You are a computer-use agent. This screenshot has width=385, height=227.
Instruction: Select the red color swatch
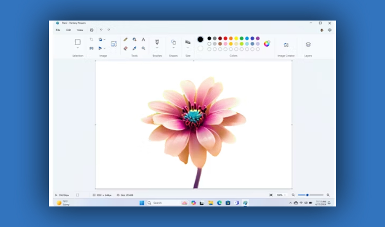coord(225,39)
